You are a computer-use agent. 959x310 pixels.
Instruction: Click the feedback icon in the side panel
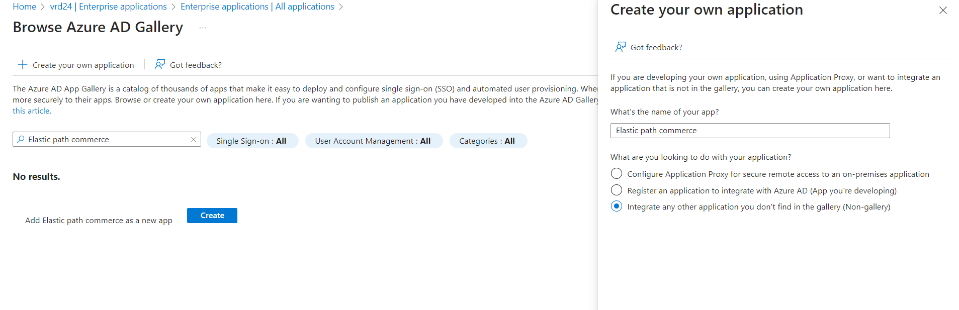[621, 47]
